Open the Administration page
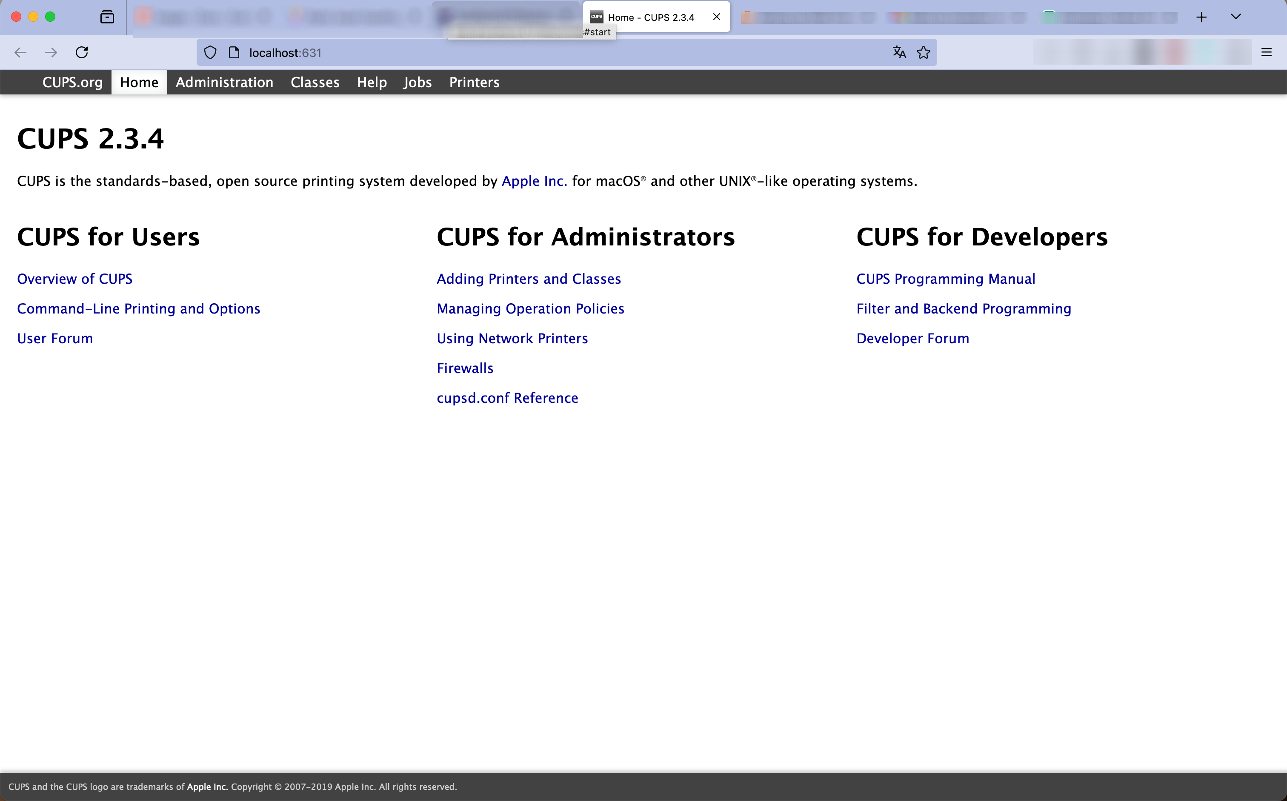The height and width of the screenshot is (801, 1287). [x=225, y=82]
